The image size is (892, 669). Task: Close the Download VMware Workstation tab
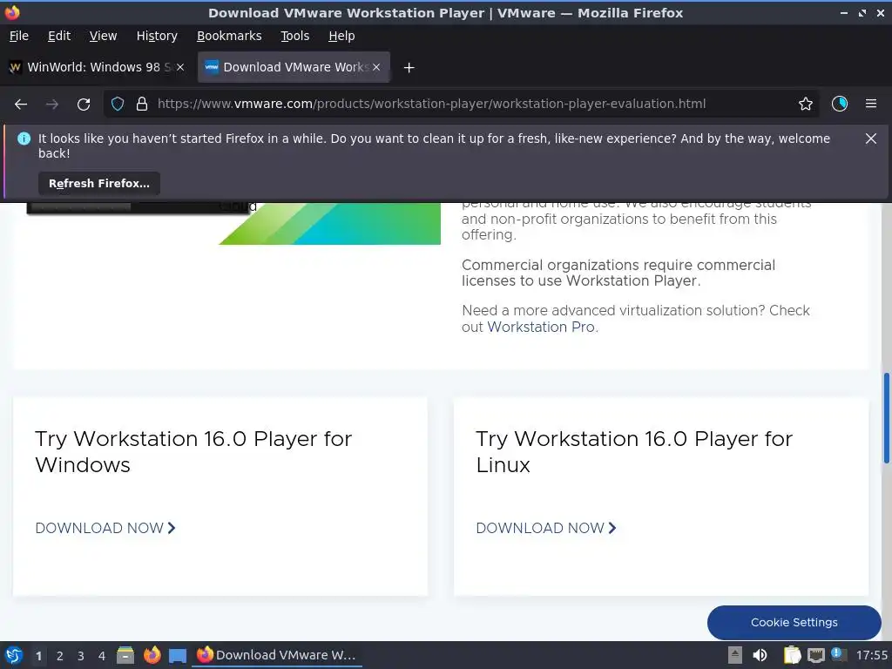[x=376, y=67]
